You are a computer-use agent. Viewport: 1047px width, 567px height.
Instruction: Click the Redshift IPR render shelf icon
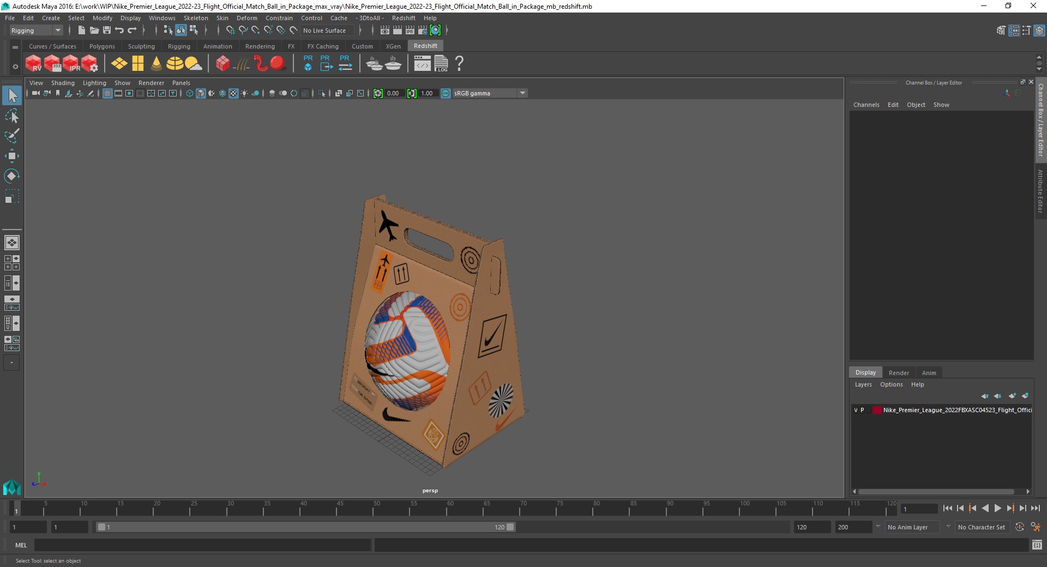point(71,63)
